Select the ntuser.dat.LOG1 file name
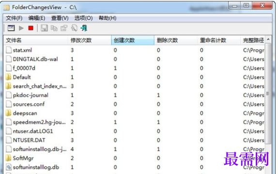Image resolution: width=278 pixels, height=174 pixels. pyautogui.click(x=33, y=131)
